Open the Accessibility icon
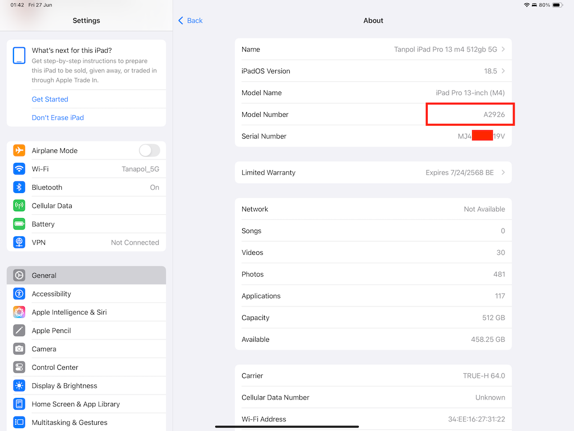574x431 pixels. (19, 293)
